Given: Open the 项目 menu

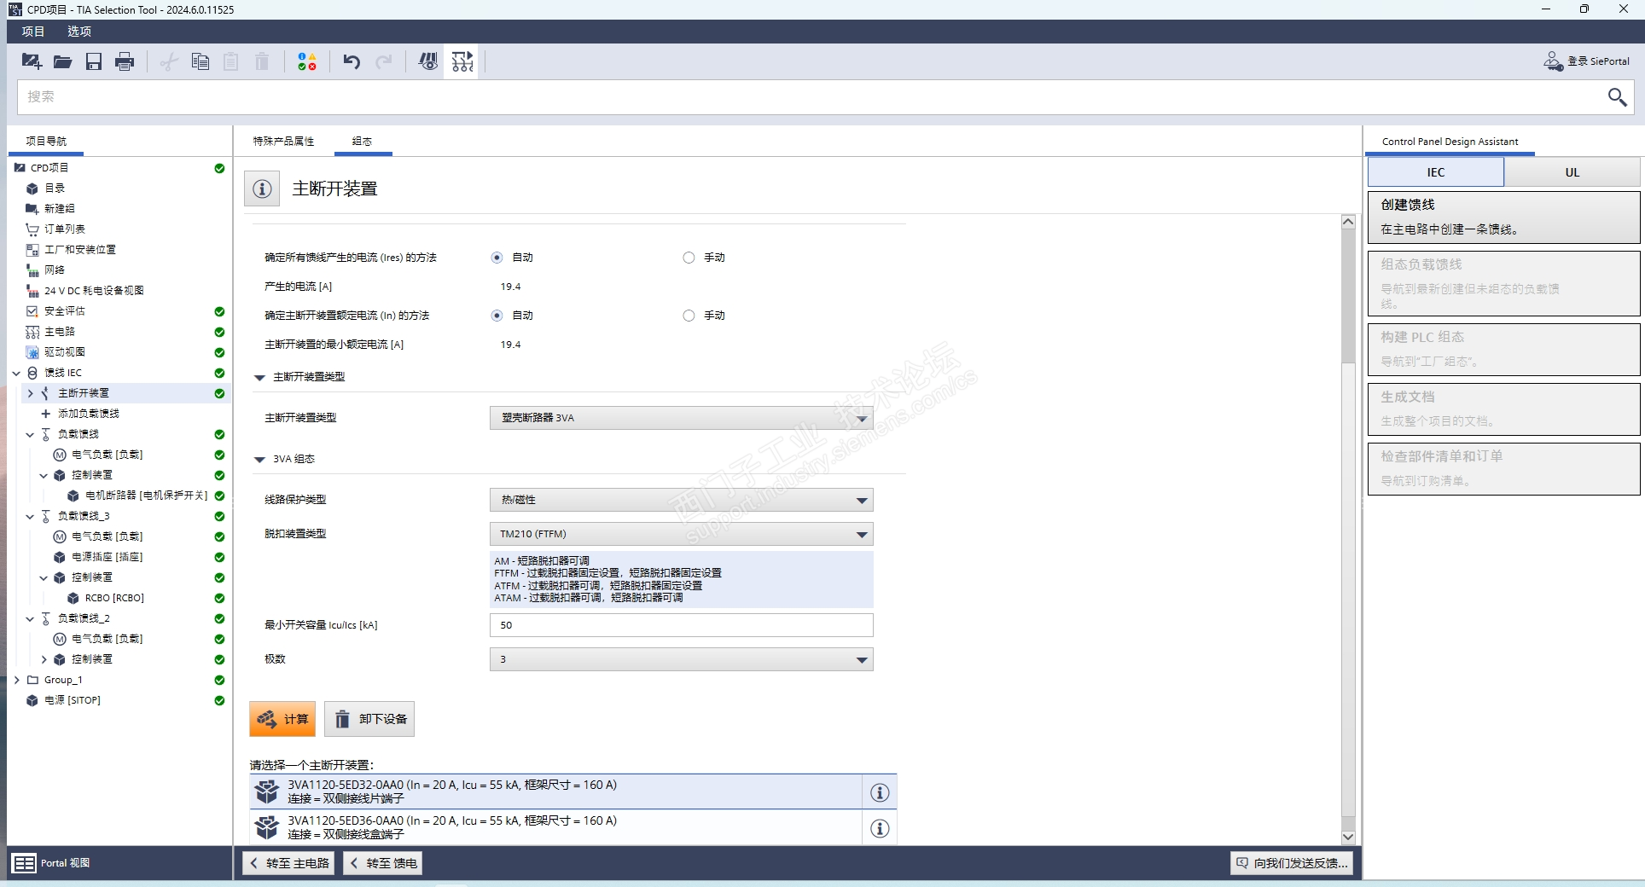Looking at the screenshot, I should [x=33, y=32].
